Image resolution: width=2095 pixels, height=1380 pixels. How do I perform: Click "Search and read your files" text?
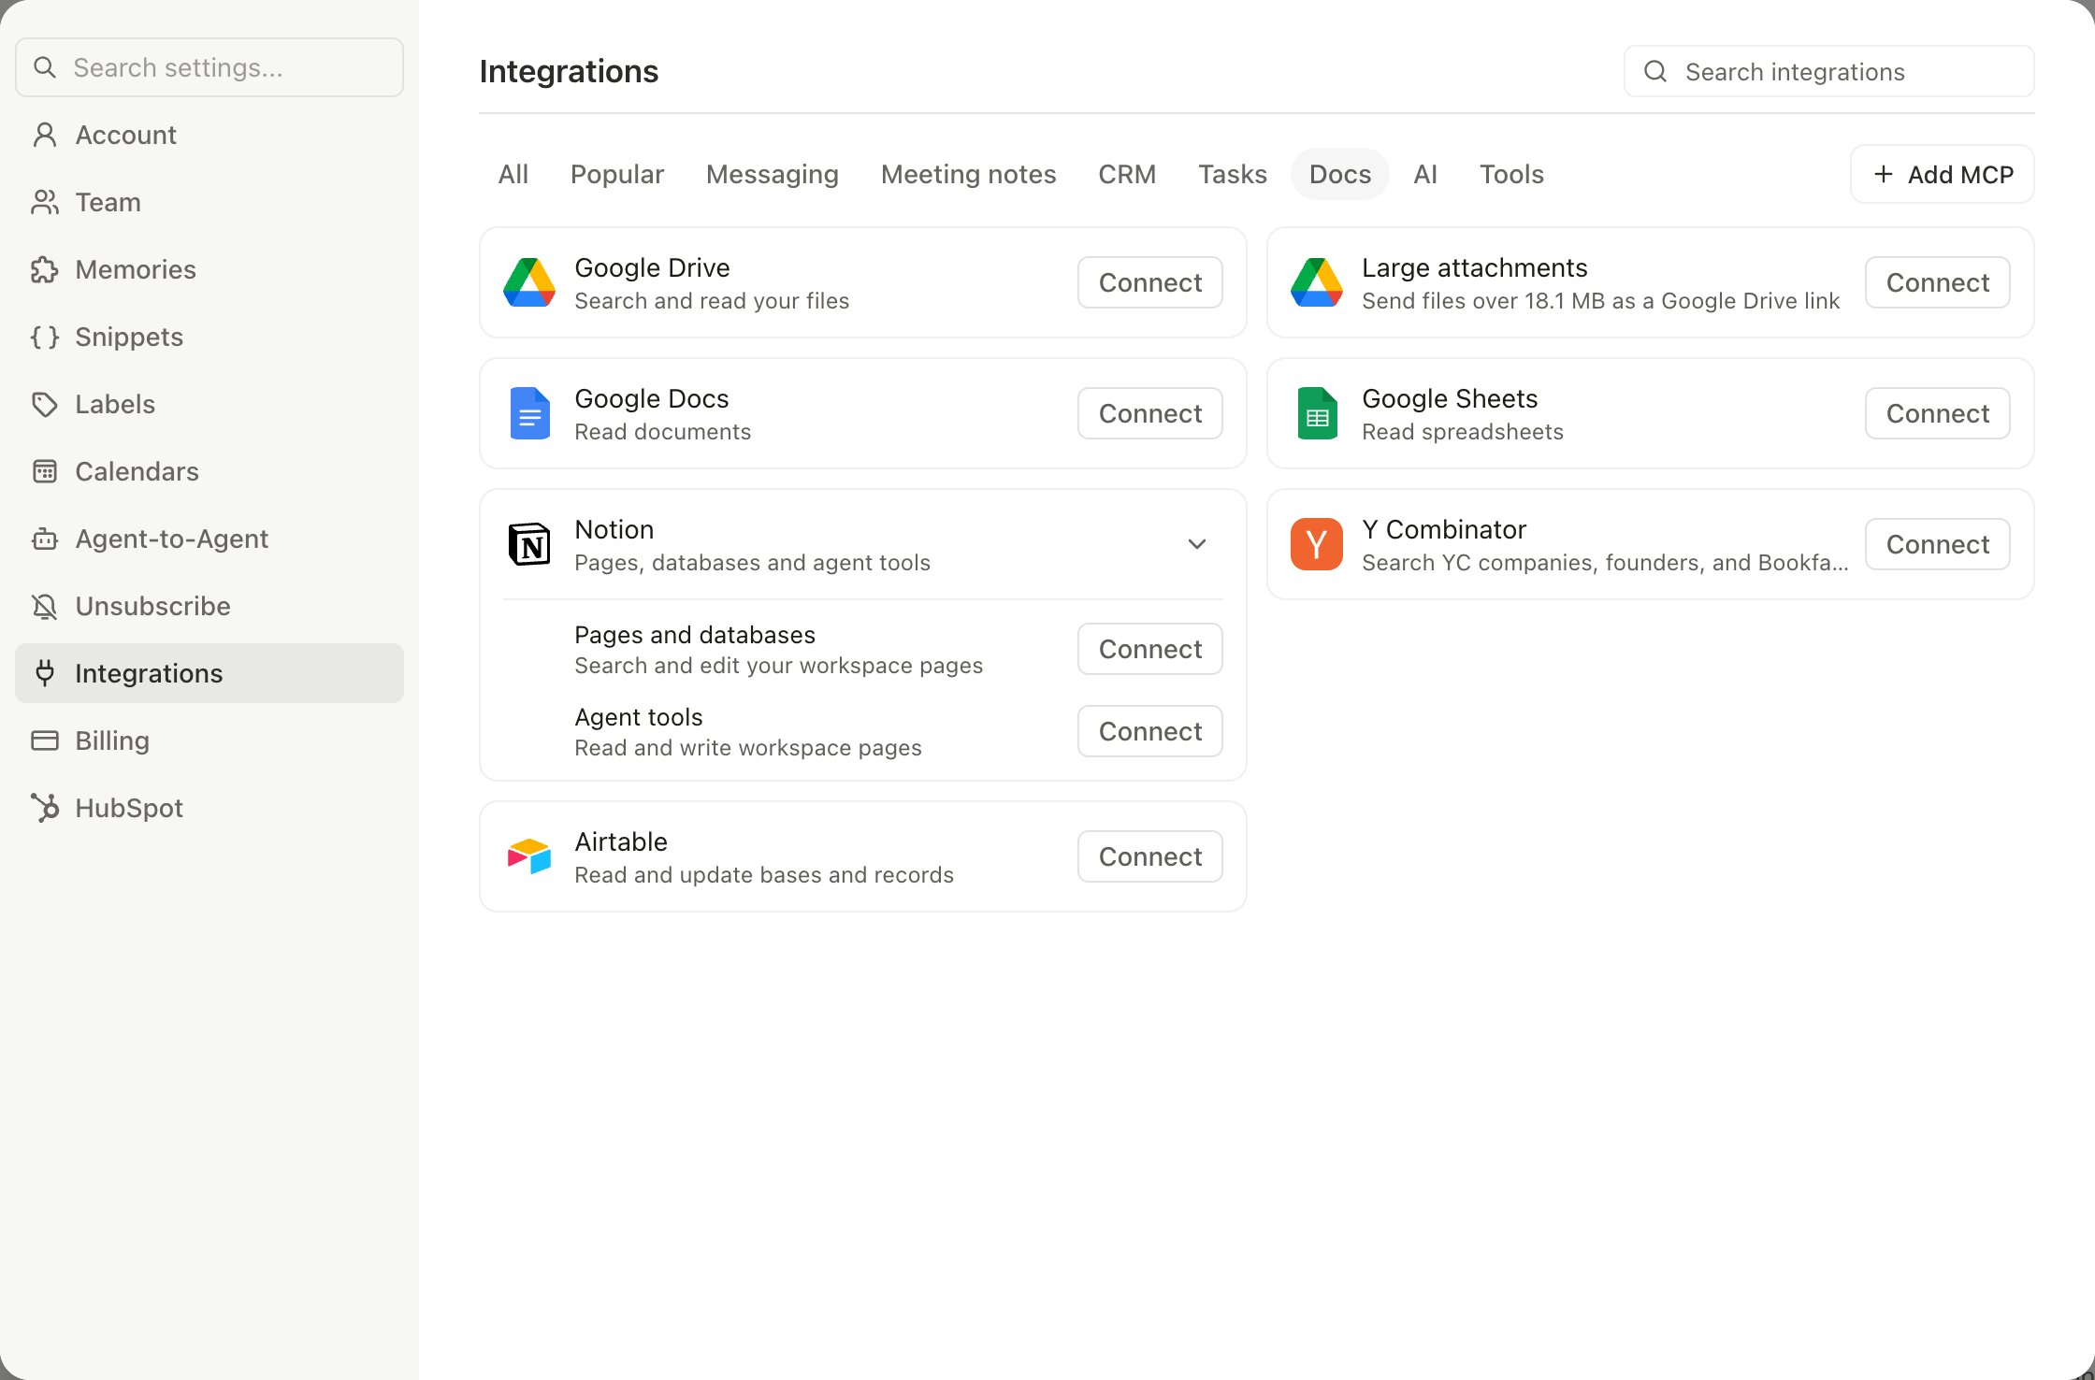pos(712,301)
